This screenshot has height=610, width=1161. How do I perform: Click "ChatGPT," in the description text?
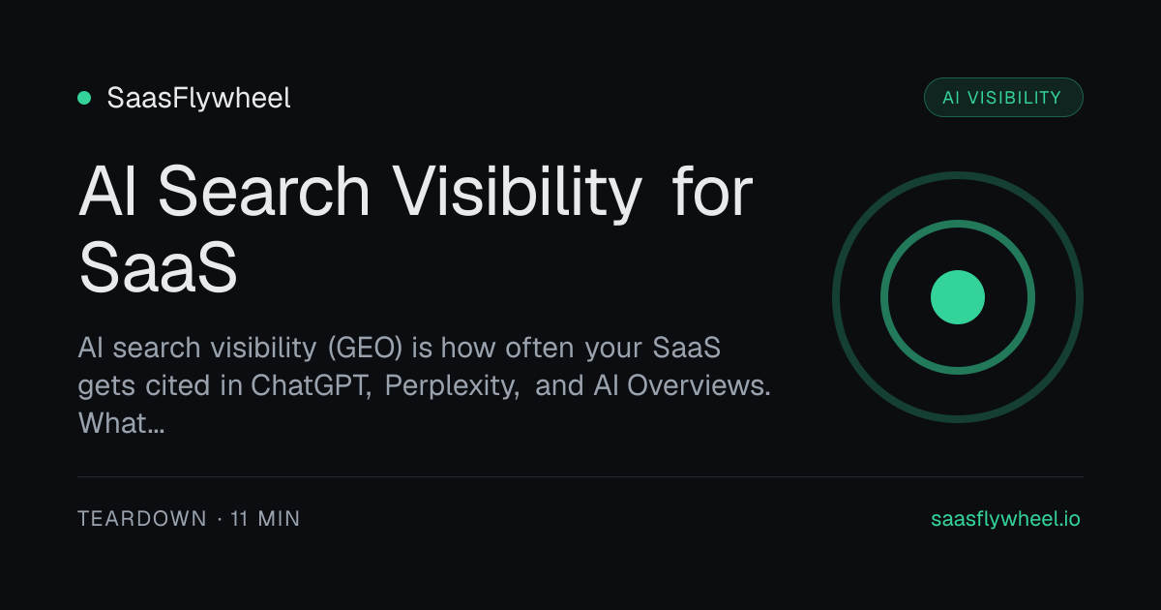point(313,385)
